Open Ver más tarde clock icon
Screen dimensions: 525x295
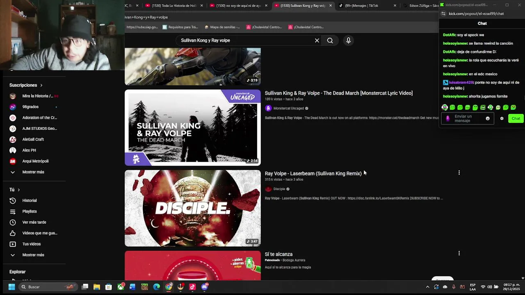click(x=13, y=222)
